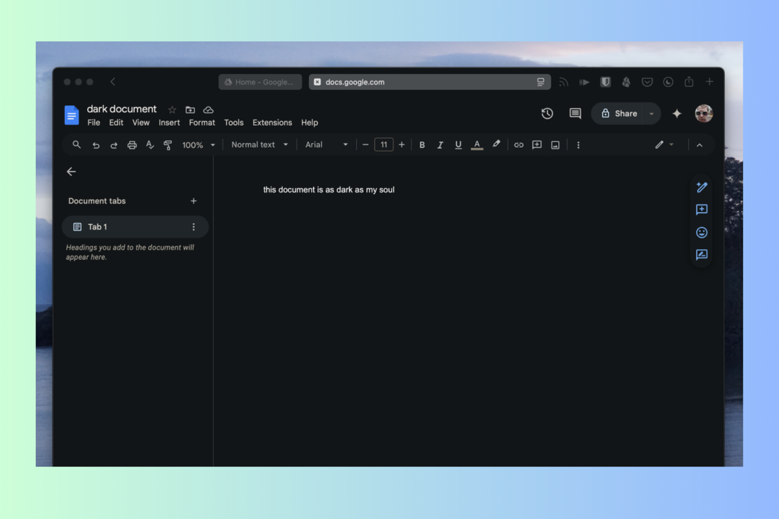
Task: Select the paint format roller tool
Action: click(167, 145)
